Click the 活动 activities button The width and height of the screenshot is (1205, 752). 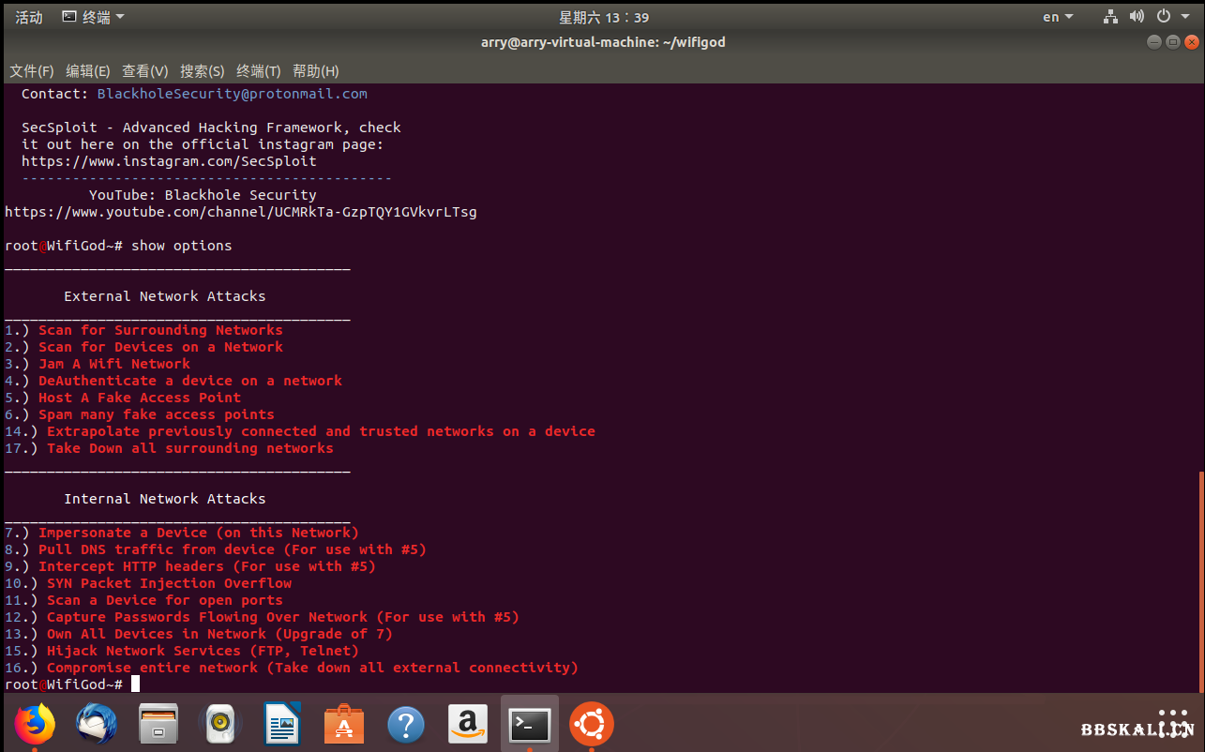pyautogui.click(x=29, y=17)
